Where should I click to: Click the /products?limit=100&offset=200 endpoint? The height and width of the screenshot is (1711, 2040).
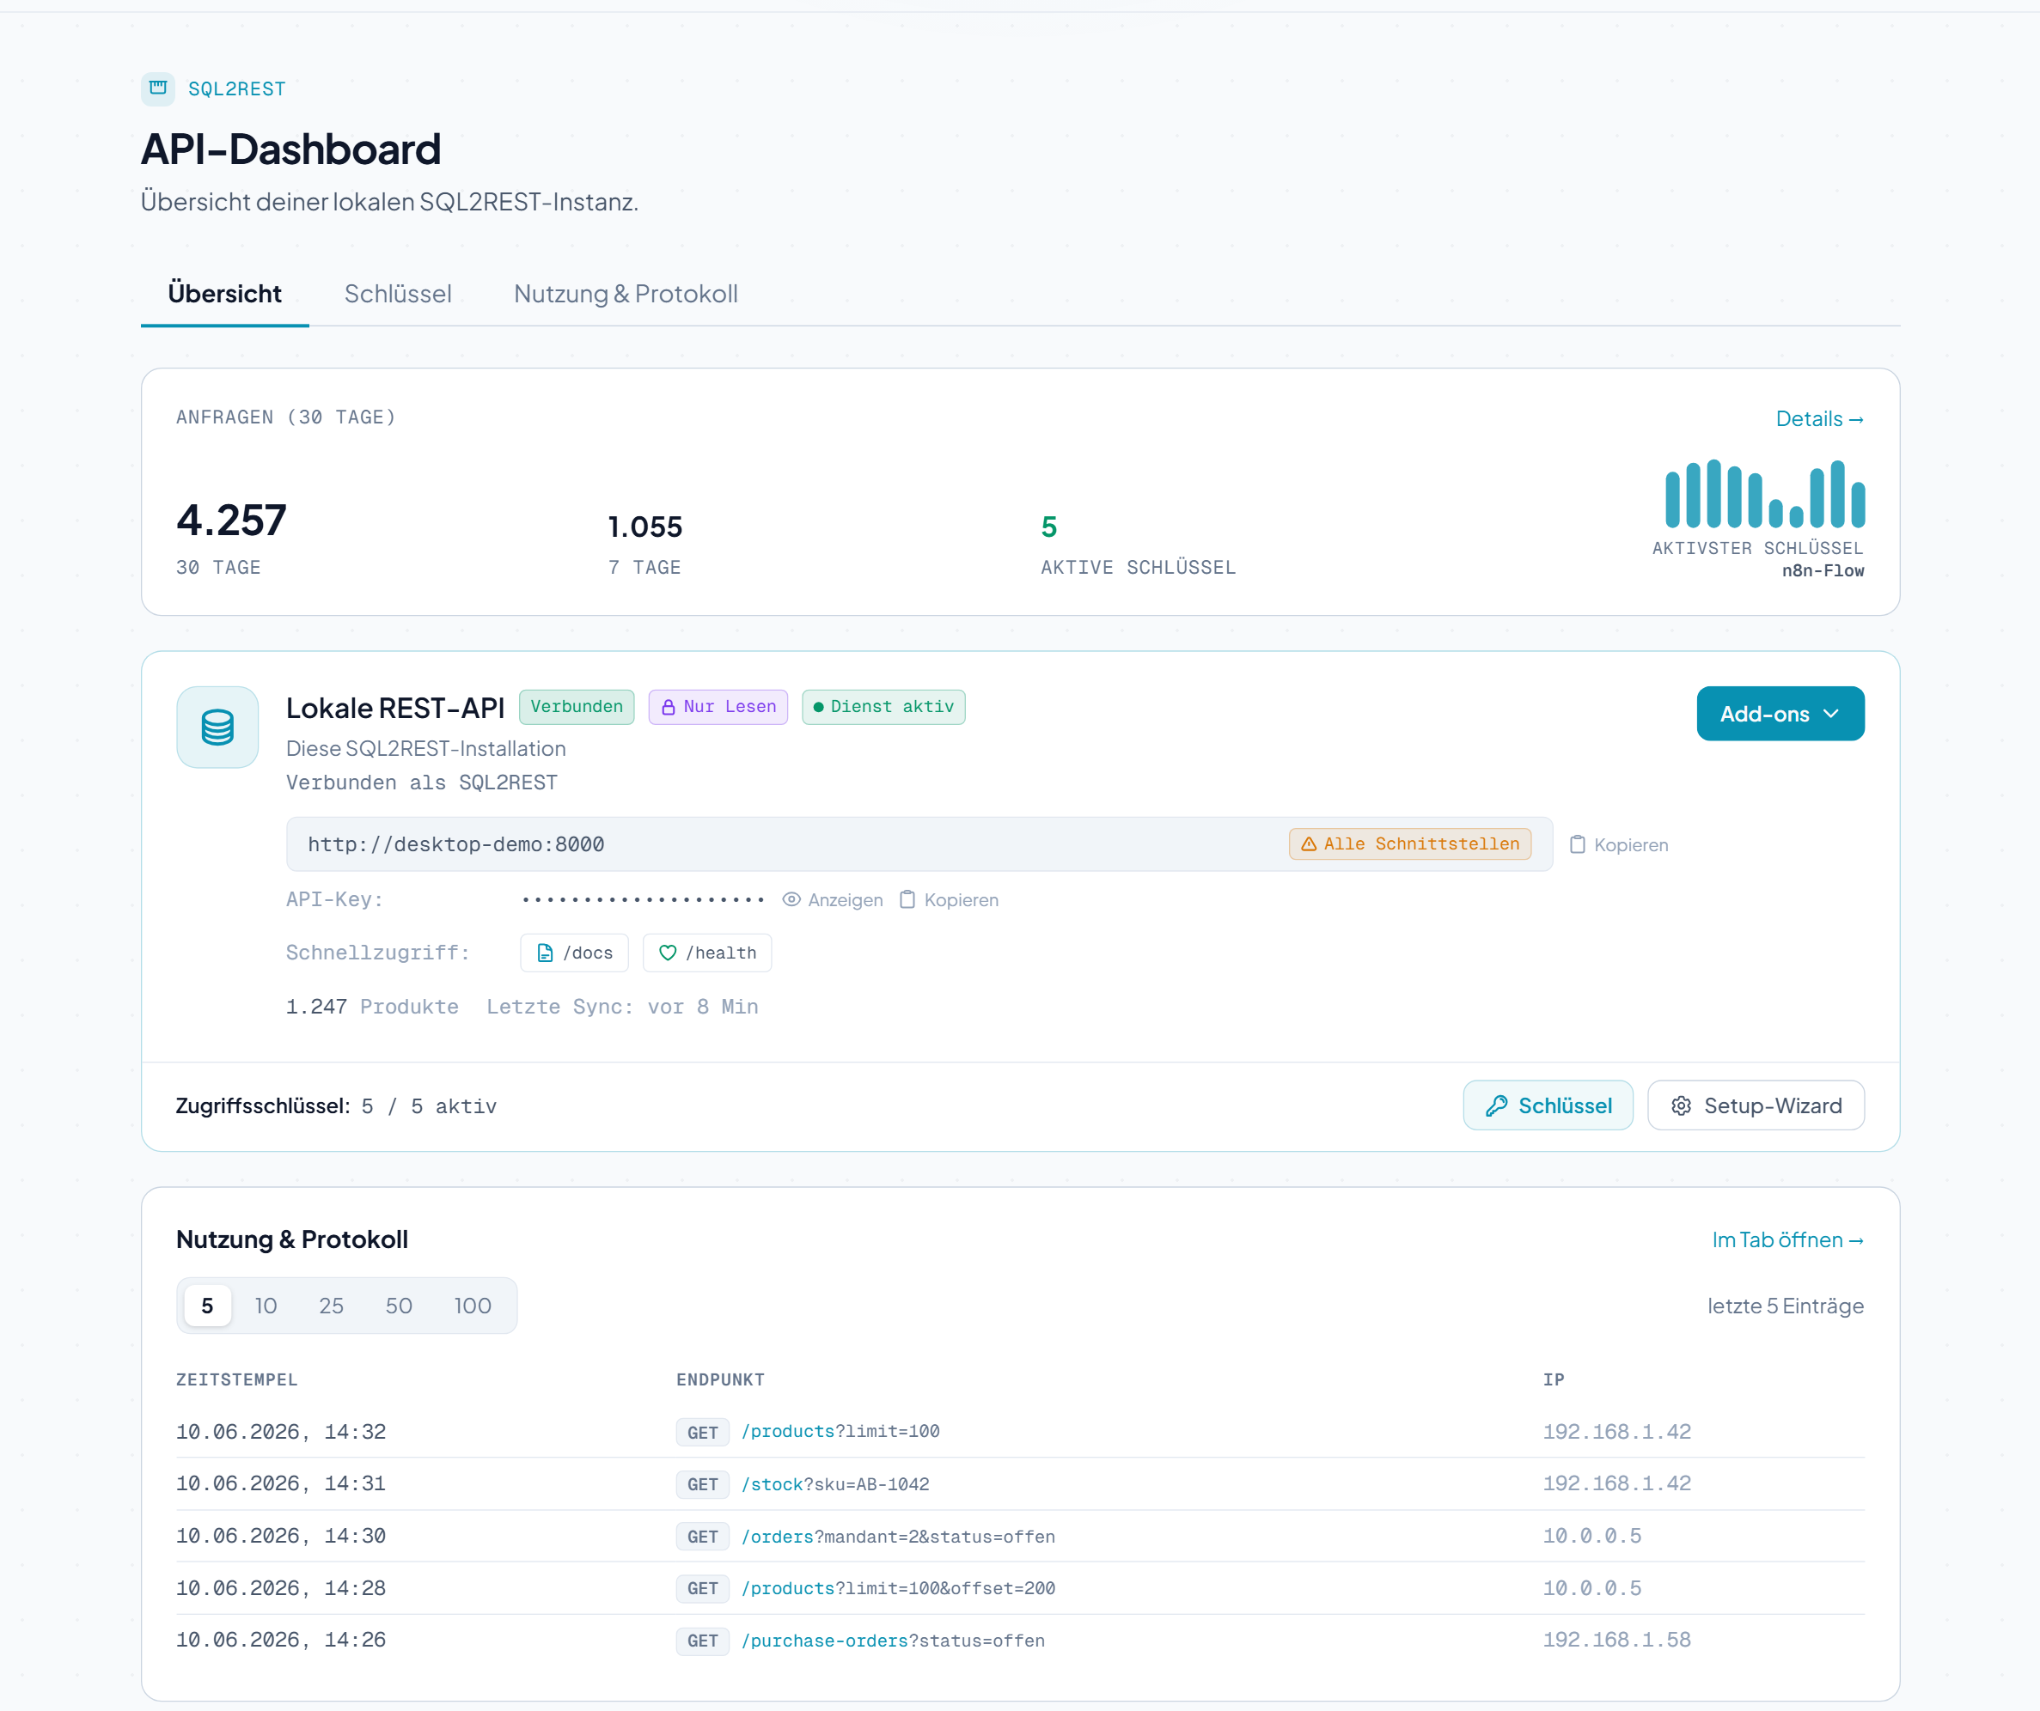coord(899,1590)
